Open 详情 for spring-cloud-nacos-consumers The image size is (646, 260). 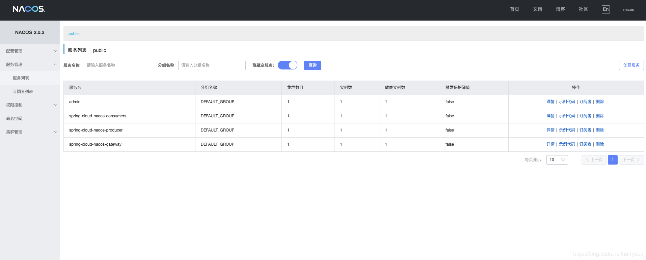[x=550, y=116]
